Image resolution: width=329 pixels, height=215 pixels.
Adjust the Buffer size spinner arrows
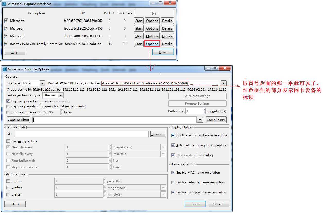coord(204,111)
